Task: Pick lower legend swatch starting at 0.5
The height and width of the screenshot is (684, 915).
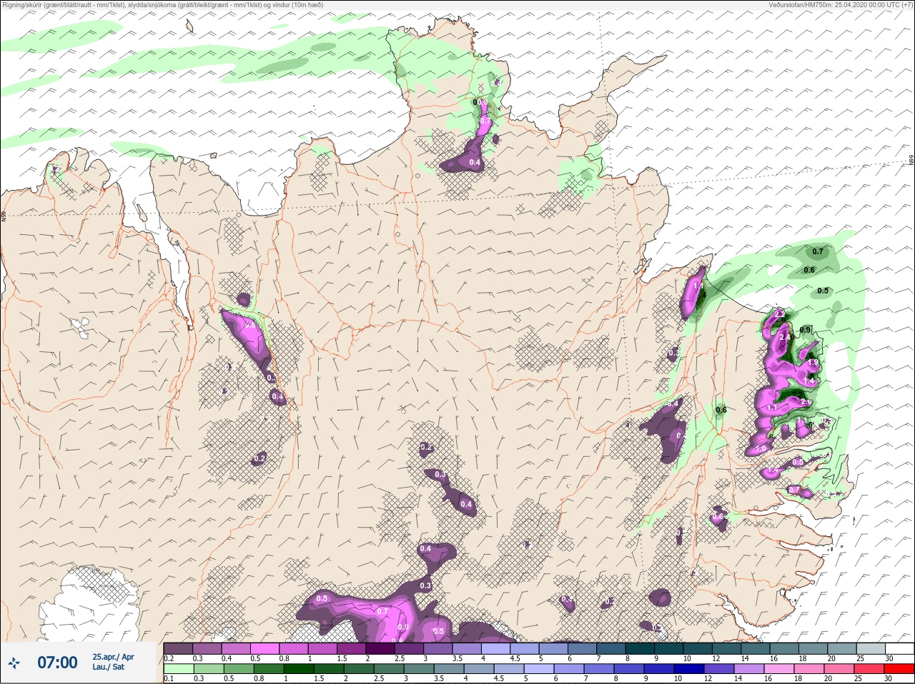Action: 239,669
